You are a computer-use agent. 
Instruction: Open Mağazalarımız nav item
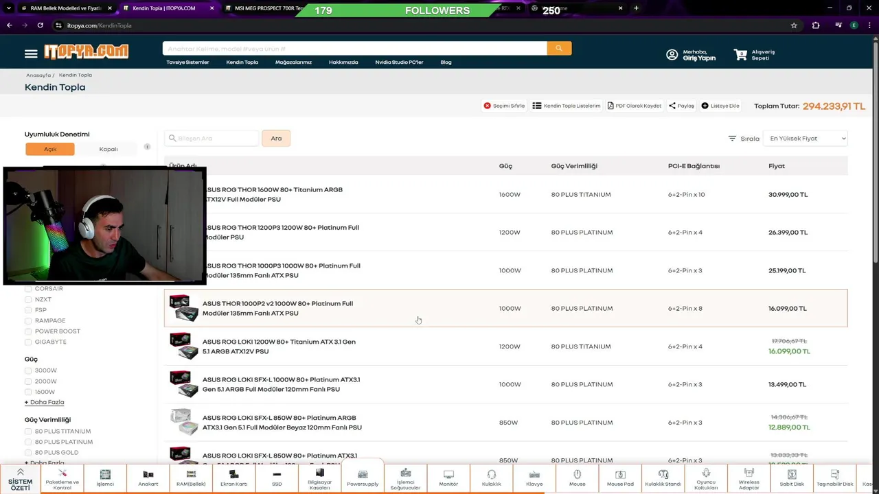tap(293, 62)
